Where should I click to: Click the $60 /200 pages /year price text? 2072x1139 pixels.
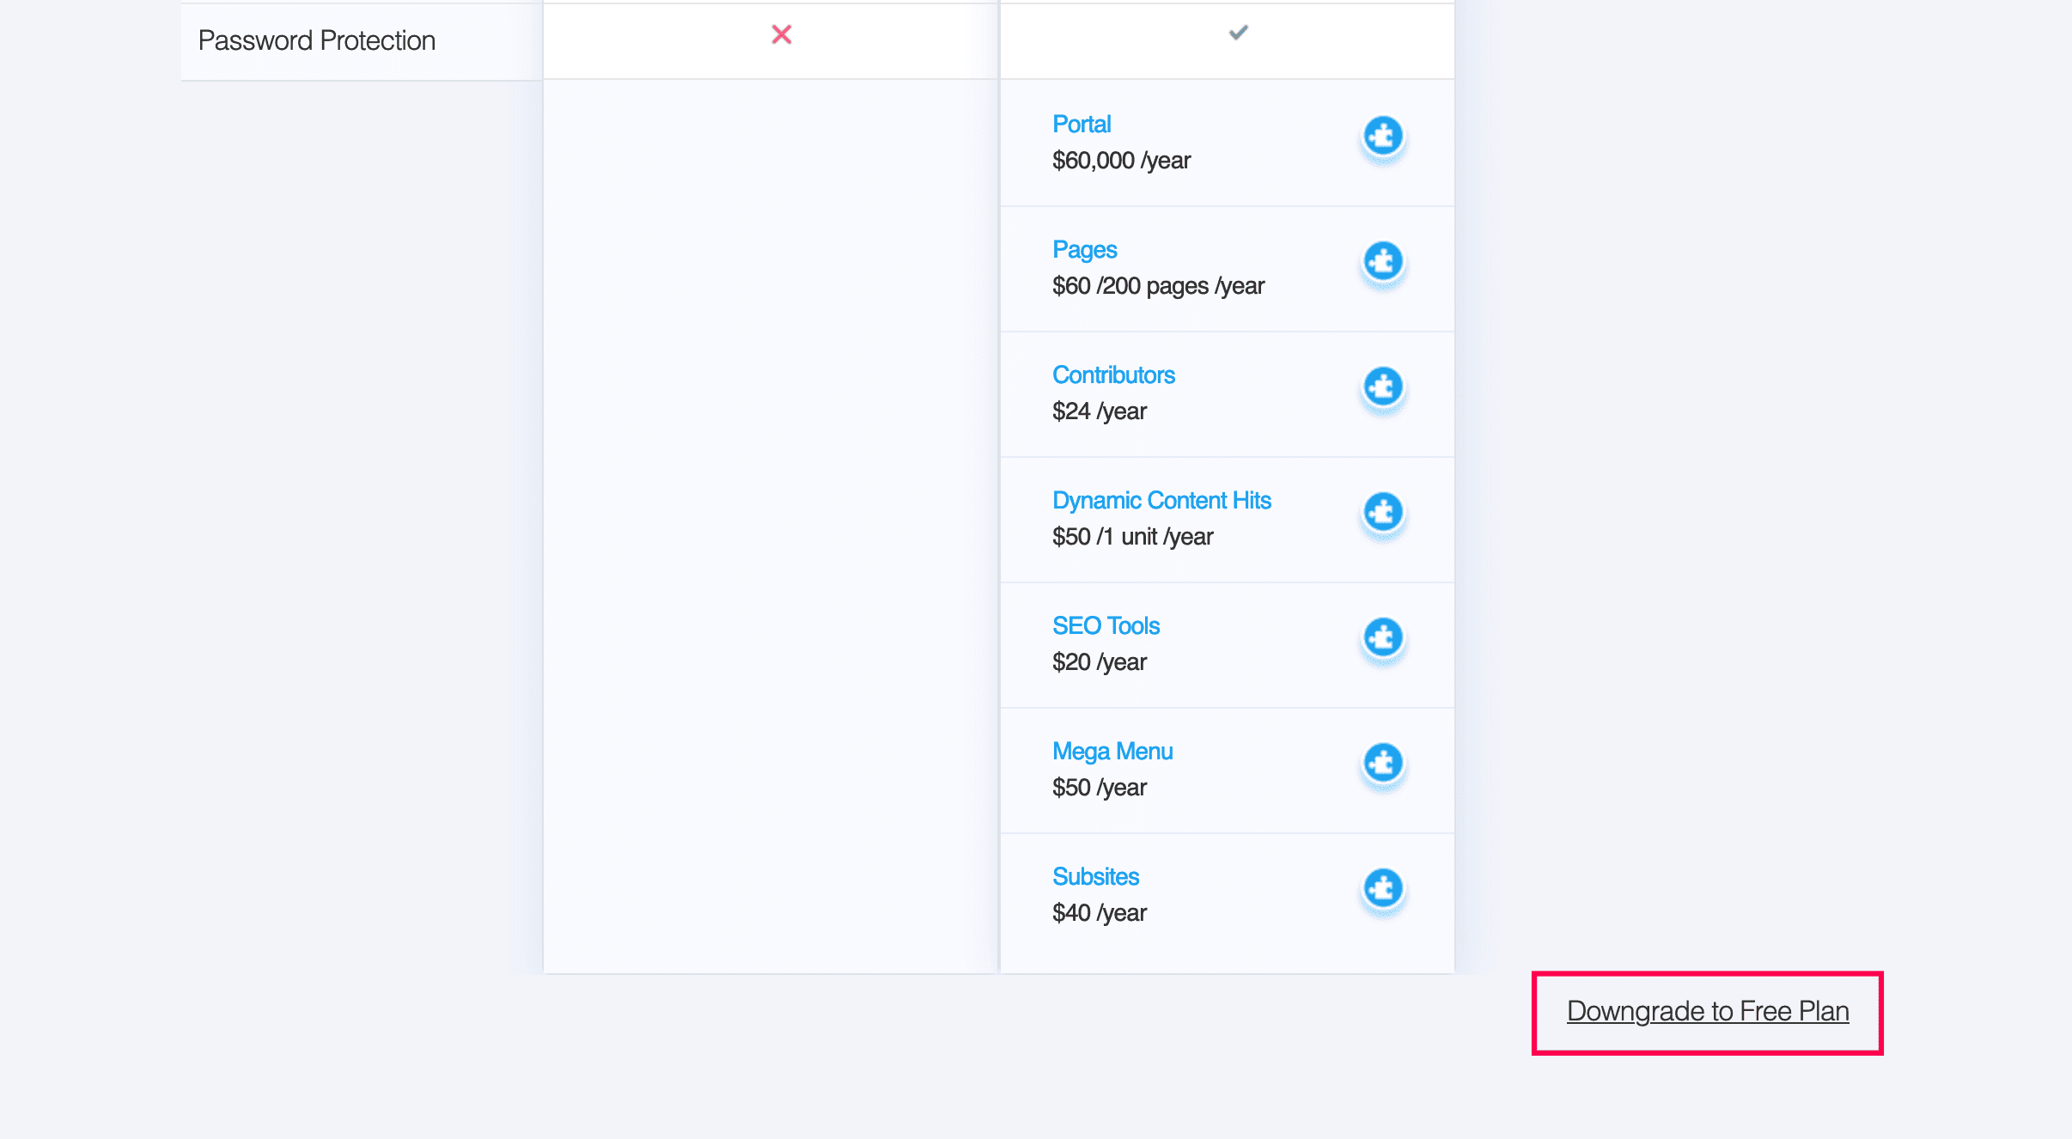pos(1158,286)
